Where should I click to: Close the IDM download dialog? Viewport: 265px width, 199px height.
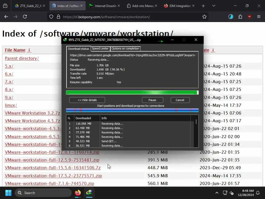tap(196, 40)
